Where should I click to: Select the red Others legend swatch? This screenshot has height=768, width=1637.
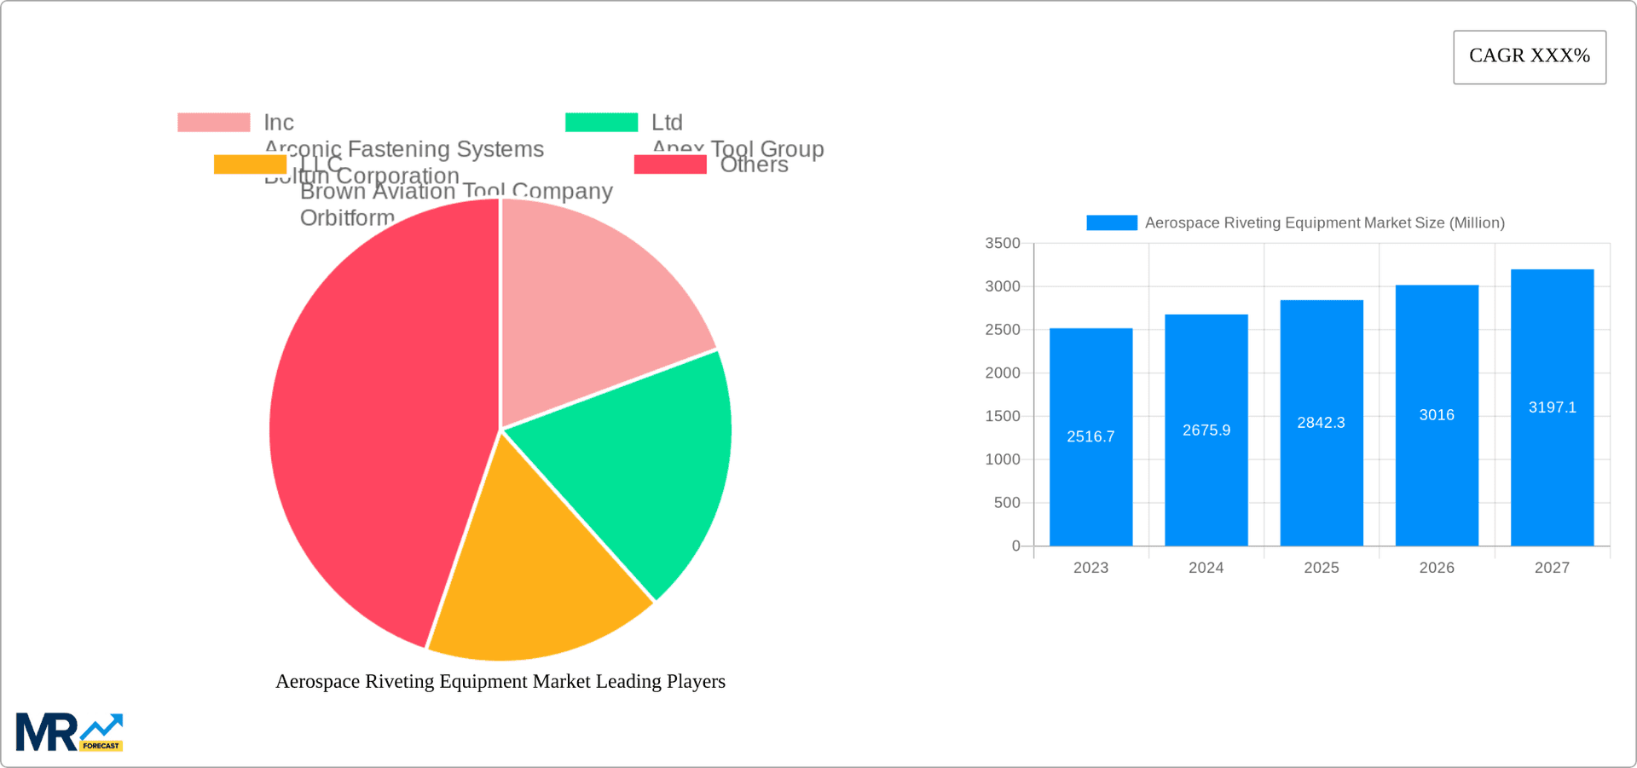point(668,164)
